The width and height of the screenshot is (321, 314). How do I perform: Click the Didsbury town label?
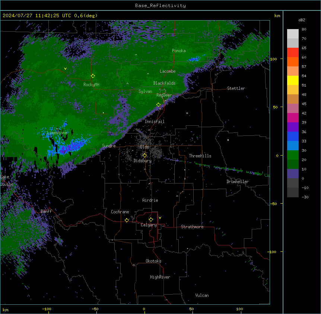(x=143, y=161)
